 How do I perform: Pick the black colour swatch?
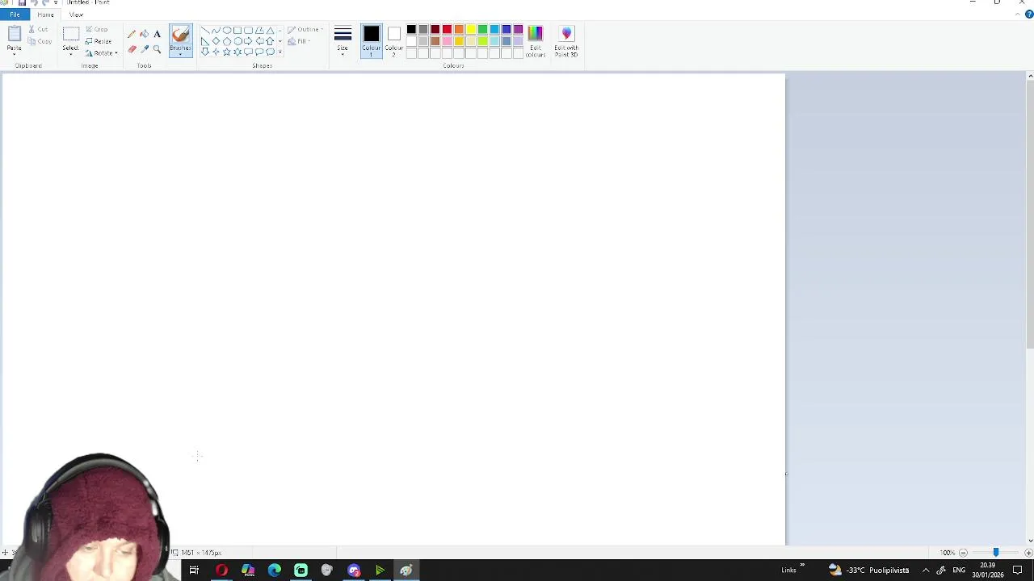[411, 30]
